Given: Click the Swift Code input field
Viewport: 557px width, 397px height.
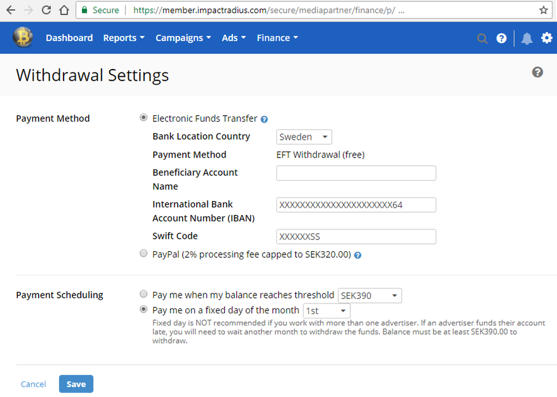Looking at the screenshot, I should [x=356, y=237].
